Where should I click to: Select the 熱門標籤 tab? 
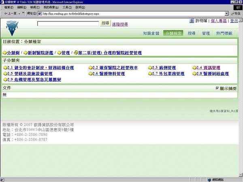tap(224, 34)
